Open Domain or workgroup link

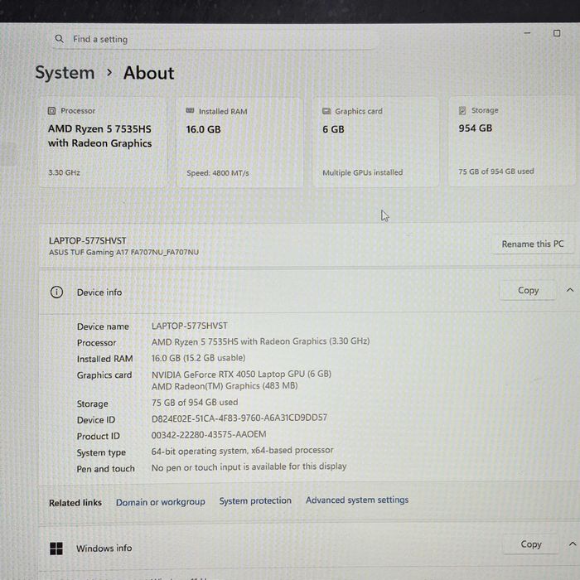tap(161, 502)
